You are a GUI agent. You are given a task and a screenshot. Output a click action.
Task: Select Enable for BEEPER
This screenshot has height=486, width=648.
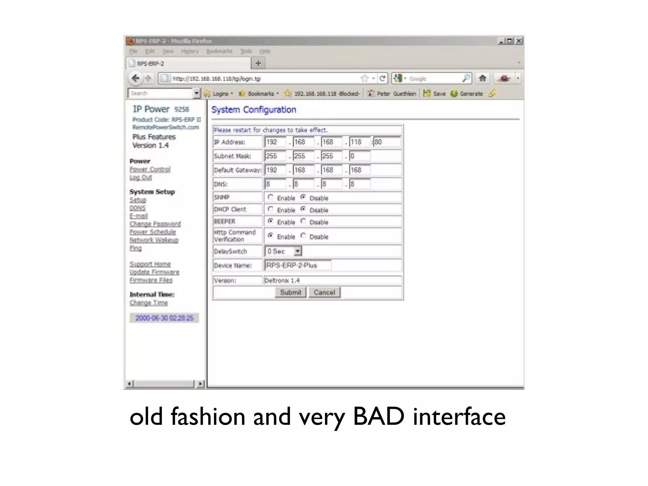coord(270,221)
